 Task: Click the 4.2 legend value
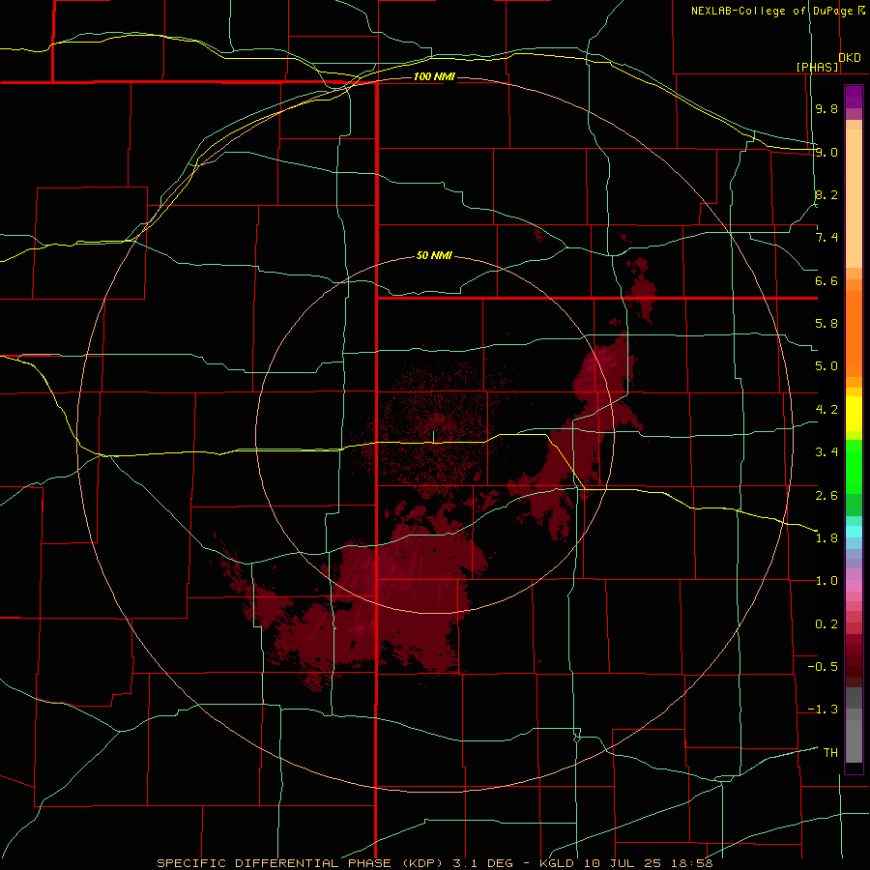pyautogui.click(x=826, y=410)
